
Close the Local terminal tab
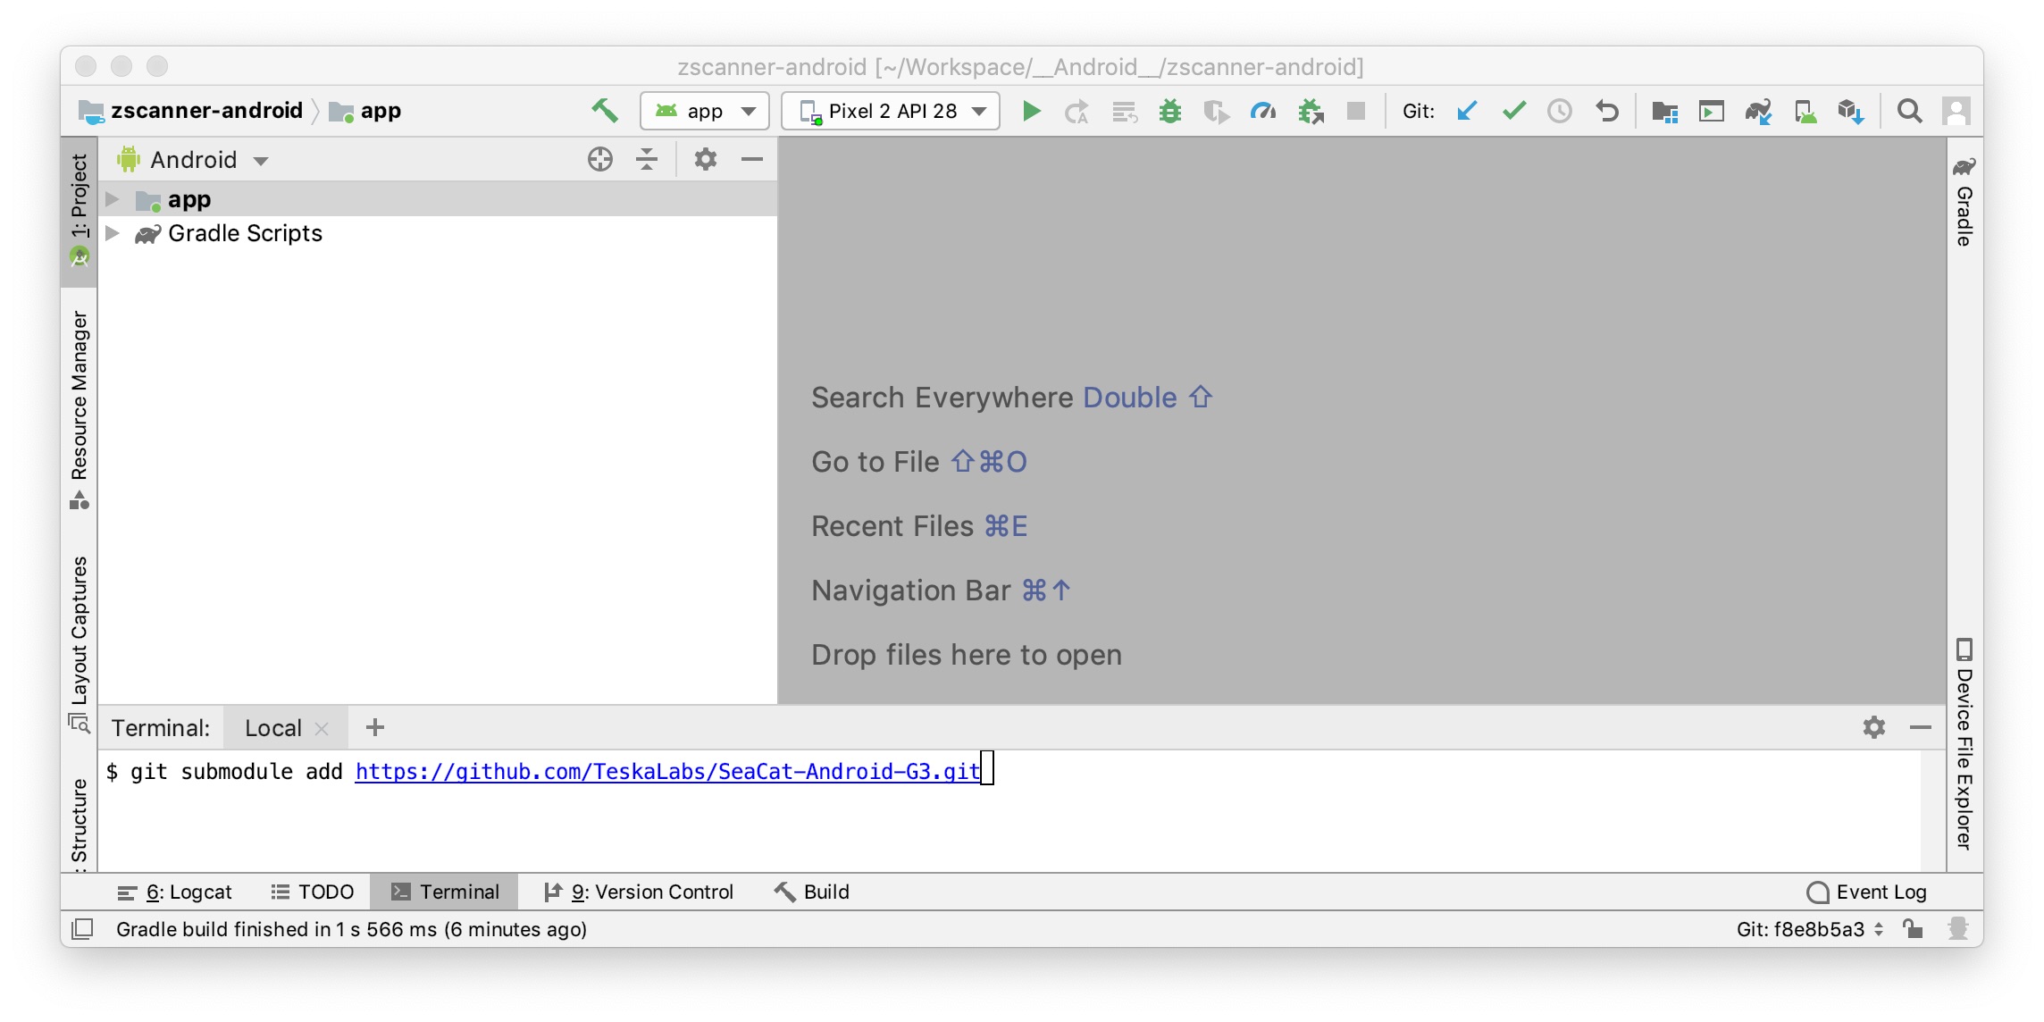[323, 728]
